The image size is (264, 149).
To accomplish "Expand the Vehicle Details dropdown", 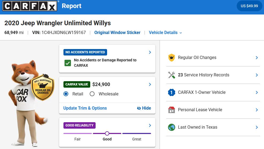I will (x=165, y=32).
